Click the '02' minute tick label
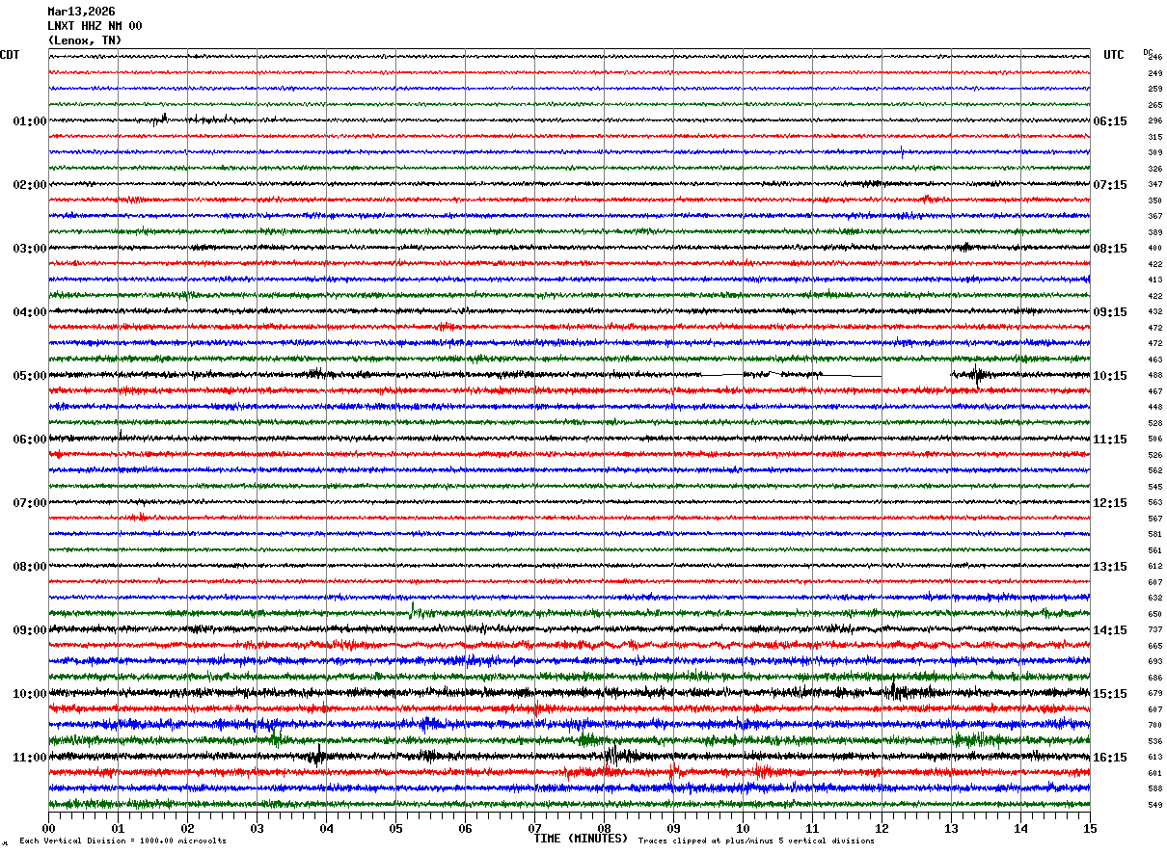The width and height of the screenshot is (1167, 854). pos(187,828)
